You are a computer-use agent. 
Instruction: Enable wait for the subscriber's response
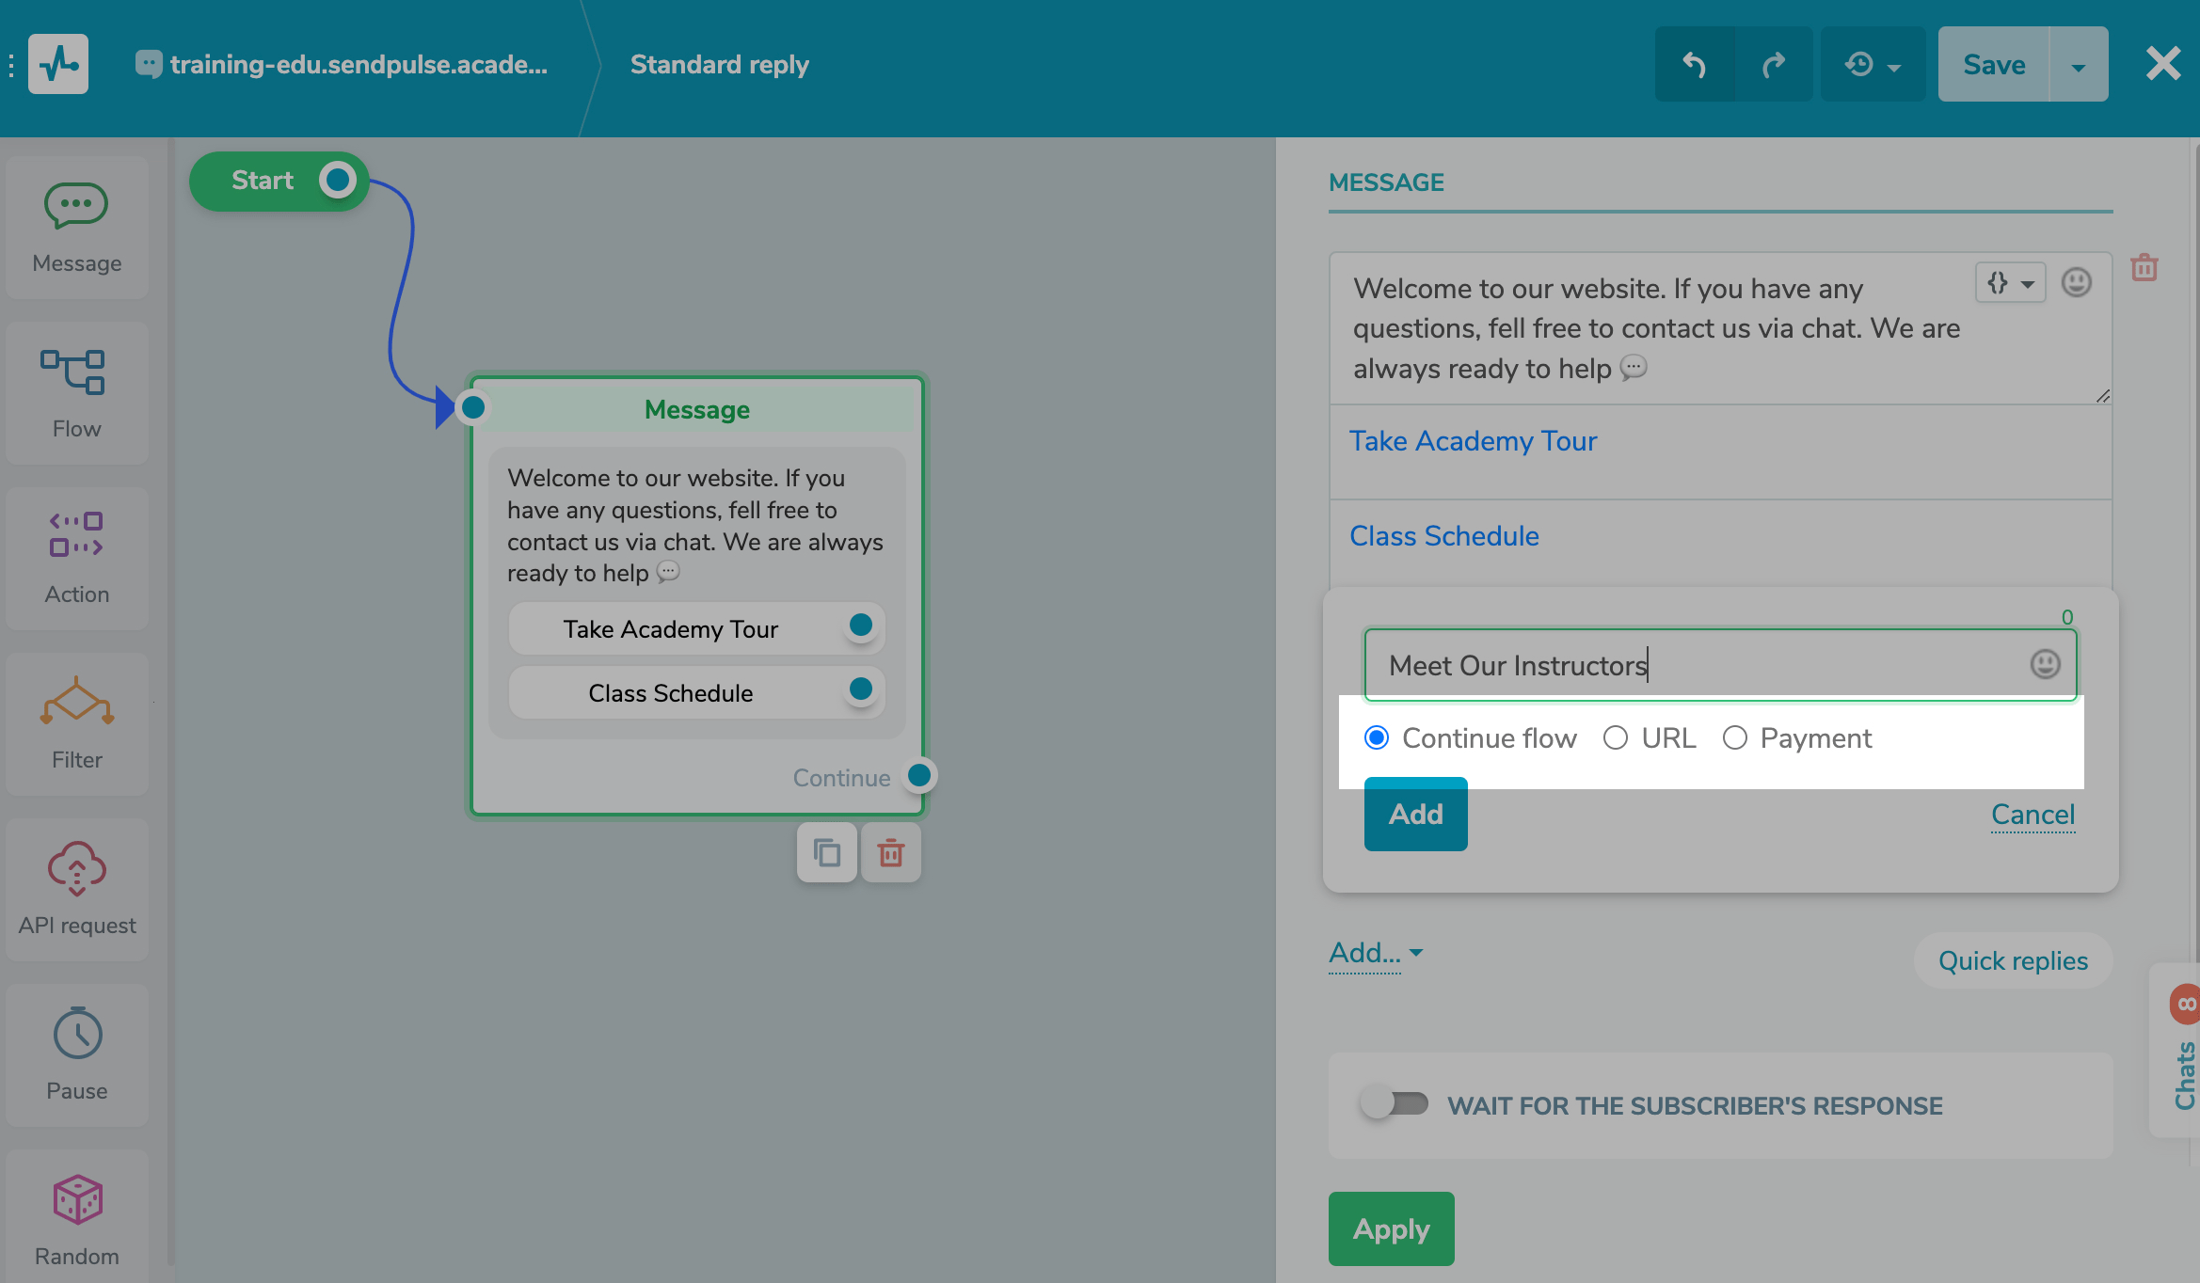click(1395, 1105)
